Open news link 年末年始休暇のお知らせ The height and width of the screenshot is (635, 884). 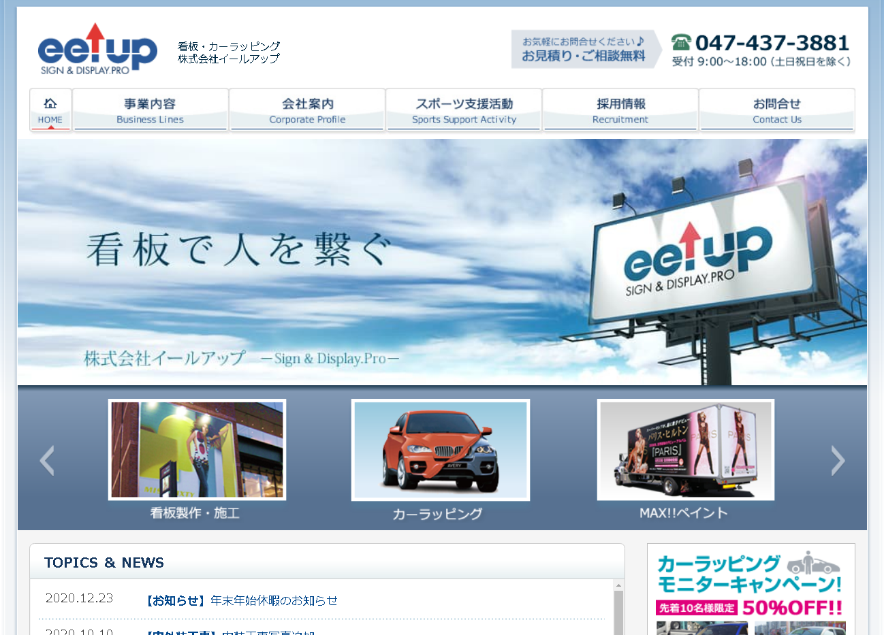[x=274, y=600]
